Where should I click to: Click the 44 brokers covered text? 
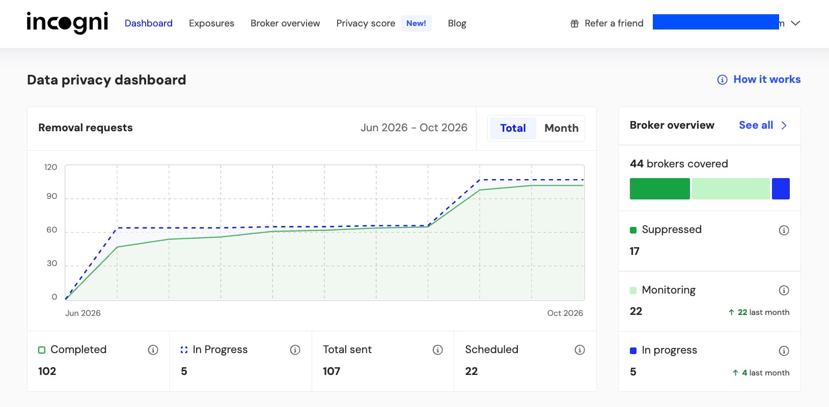click(679, 164)
